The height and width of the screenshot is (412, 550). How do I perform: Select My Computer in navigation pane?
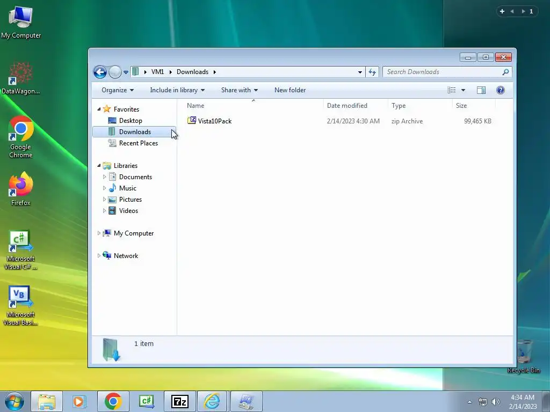[134, 233]
